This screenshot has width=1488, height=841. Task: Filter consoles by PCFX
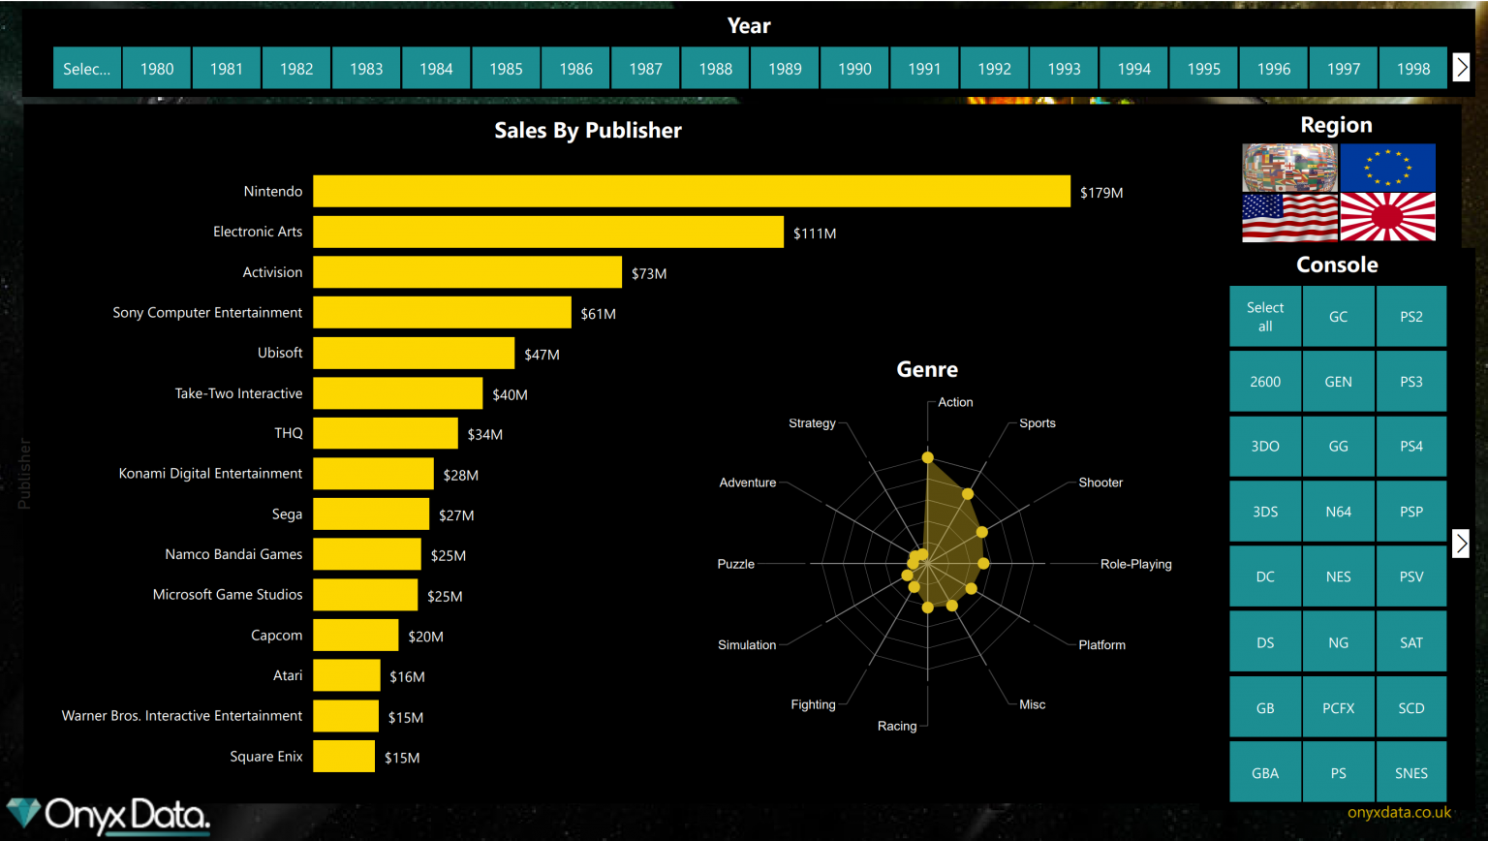(1338, 707)
